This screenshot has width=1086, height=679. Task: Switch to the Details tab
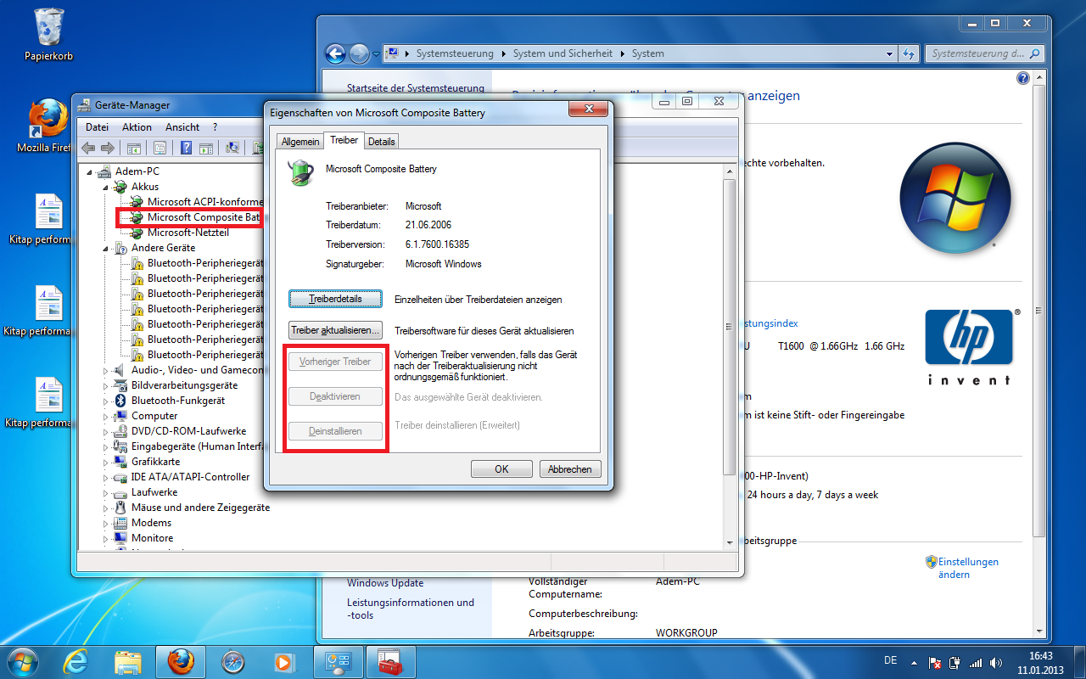[381, 142]
